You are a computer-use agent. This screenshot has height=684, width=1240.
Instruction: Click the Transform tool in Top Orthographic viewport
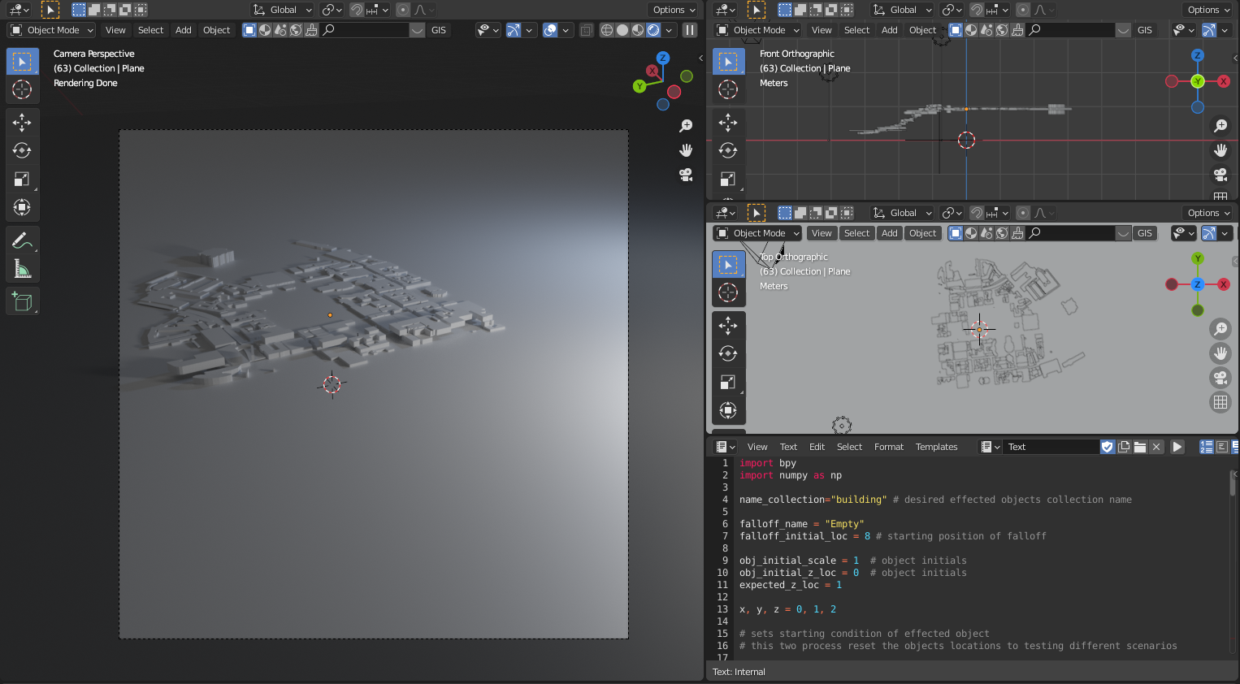(x=728, y=410)
